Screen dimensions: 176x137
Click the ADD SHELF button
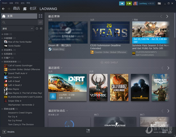tap(109, 62)
